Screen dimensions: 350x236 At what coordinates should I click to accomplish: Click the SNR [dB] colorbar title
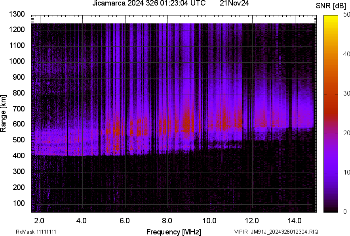coord(331,6)
